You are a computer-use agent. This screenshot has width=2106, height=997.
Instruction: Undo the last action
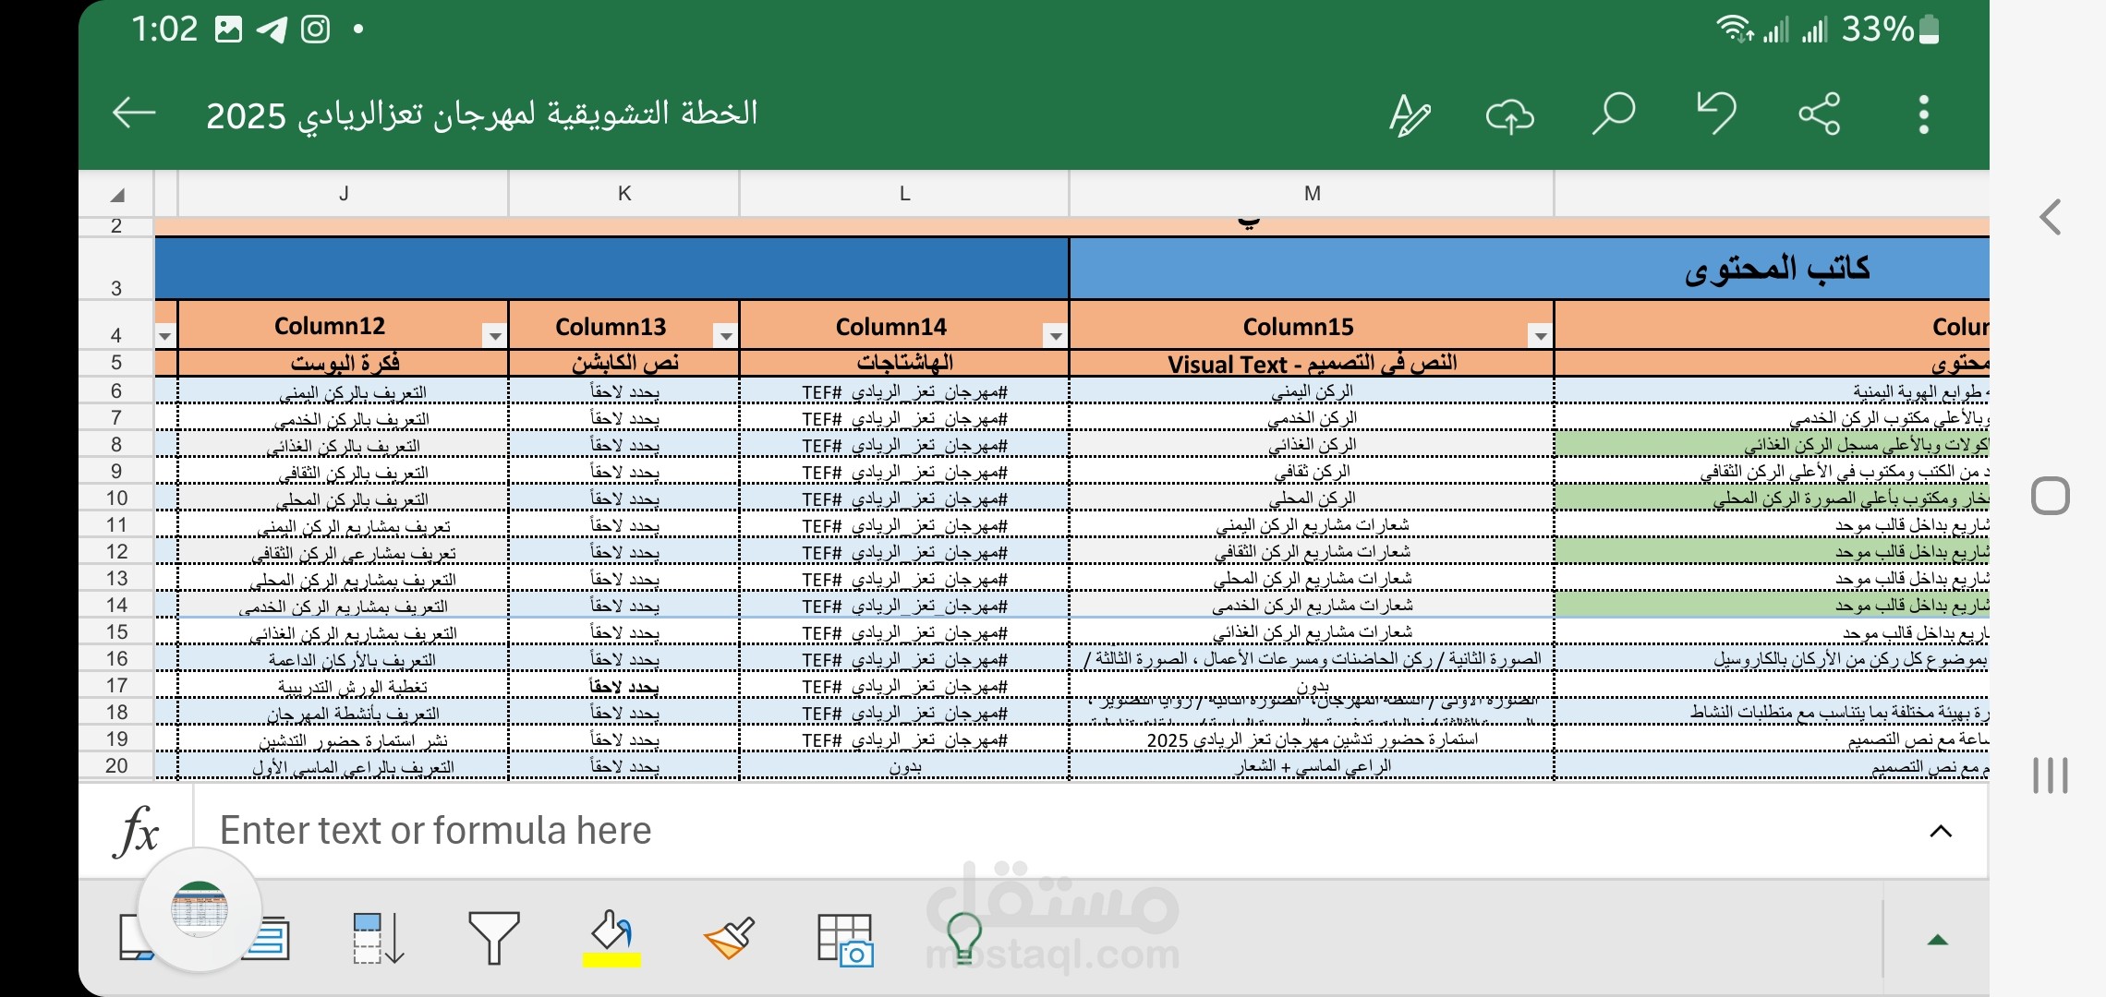click(1716, 114)
